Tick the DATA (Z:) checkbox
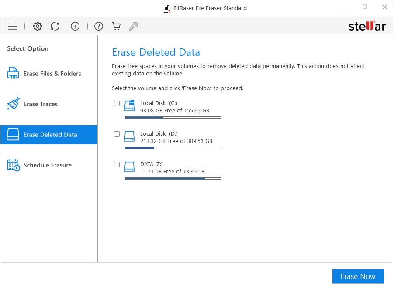The image size is (394, 289). pyautogui.click(x=117, y=165)
